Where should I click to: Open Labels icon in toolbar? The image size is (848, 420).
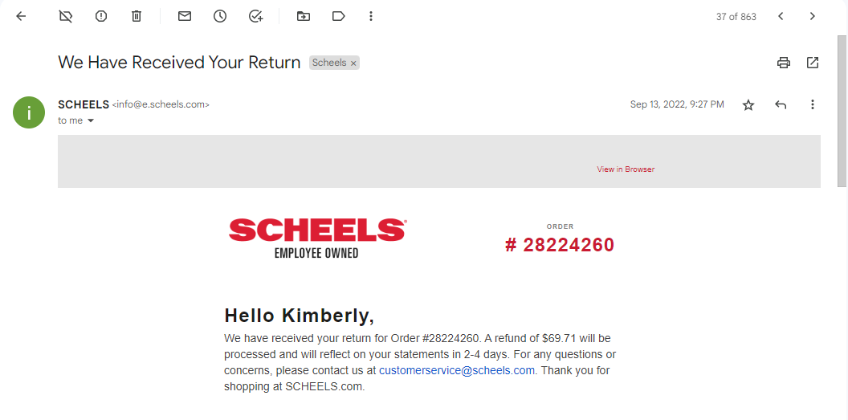coord(339,16)
